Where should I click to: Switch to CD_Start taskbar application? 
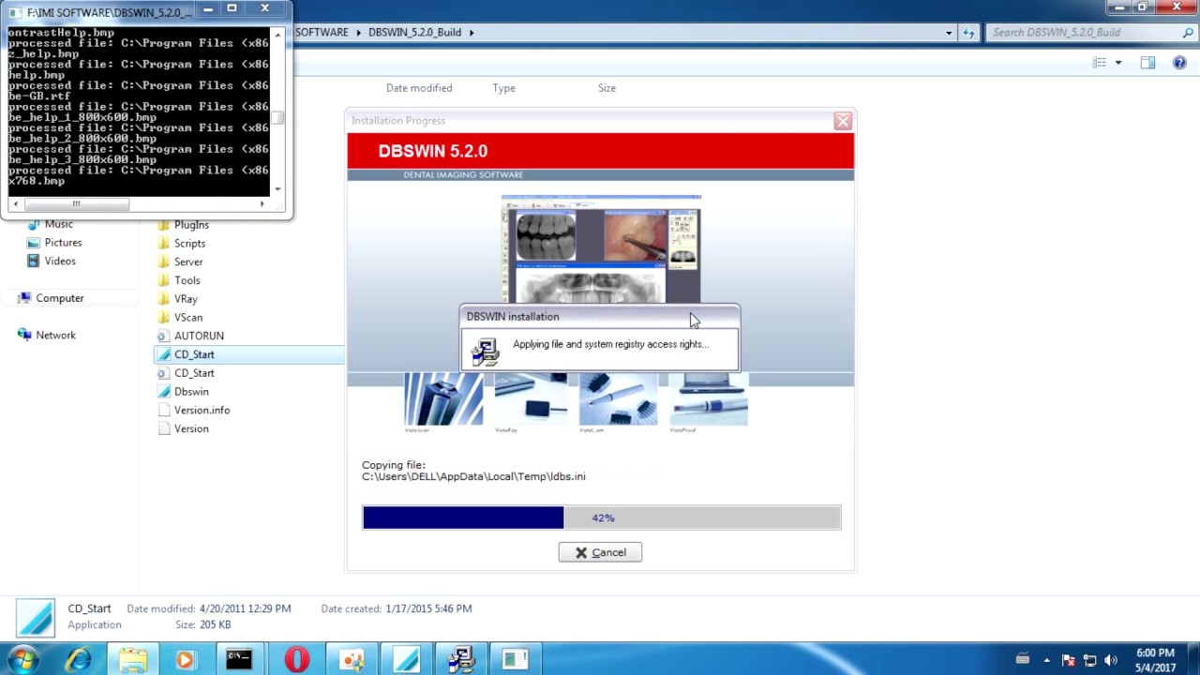[407, 660]
